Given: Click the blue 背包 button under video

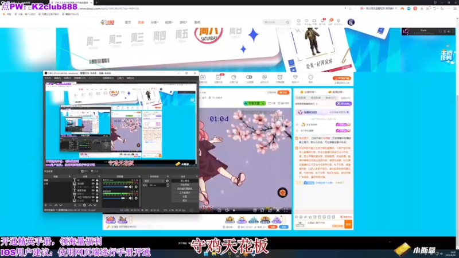Looking at the screenshot, I should tap(283, 226).
